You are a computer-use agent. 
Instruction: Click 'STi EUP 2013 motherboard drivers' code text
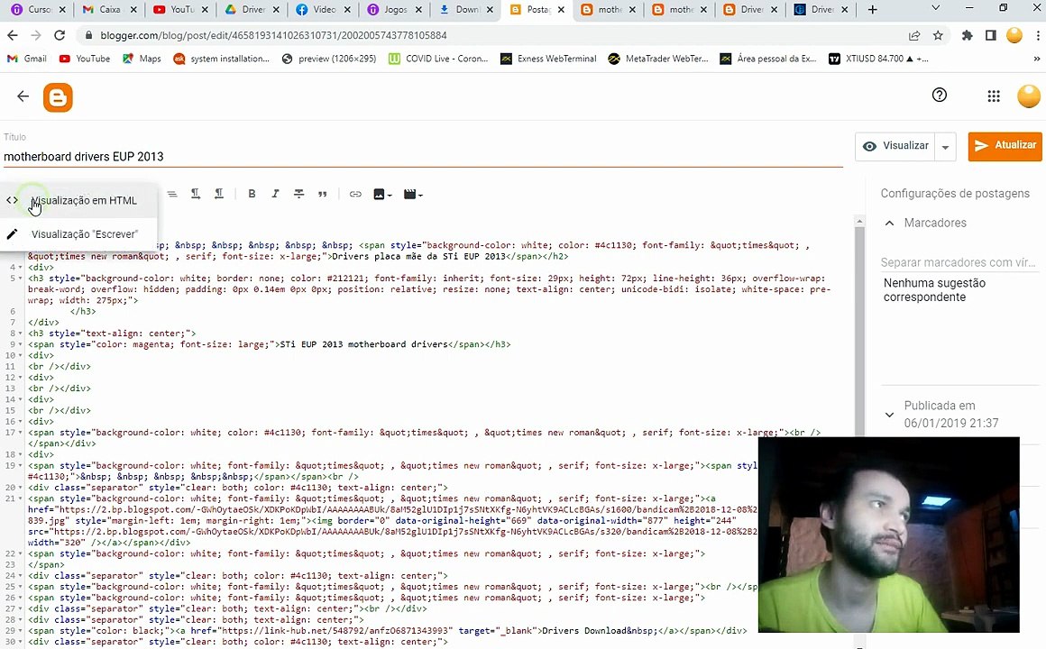pyautogui.click(x=363, y=344)
